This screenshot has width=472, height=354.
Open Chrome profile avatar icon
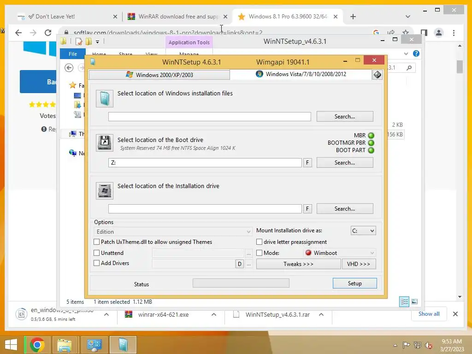439,33
